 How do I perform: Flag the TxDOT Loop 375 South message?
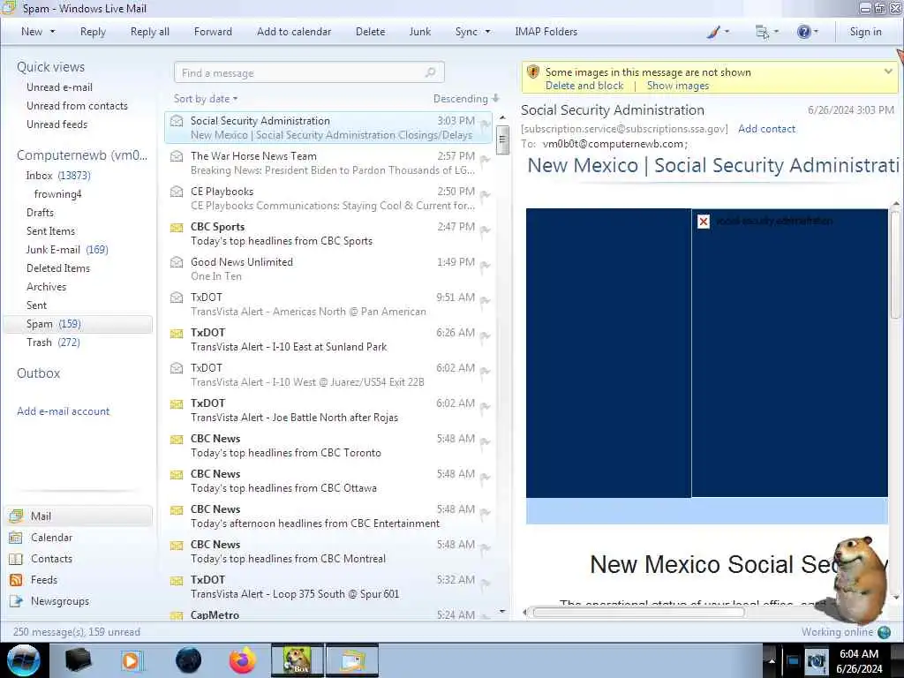tap(486, 583)
